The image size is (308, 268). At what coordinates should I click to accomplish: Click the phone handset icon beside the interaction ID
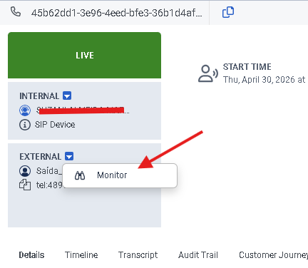pyautogui.click(x=16, y=11)
